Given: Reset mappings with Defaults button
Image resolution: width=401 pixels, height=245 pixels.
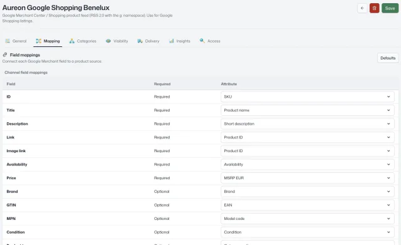Looking at the screenshot, I should 388,58.
